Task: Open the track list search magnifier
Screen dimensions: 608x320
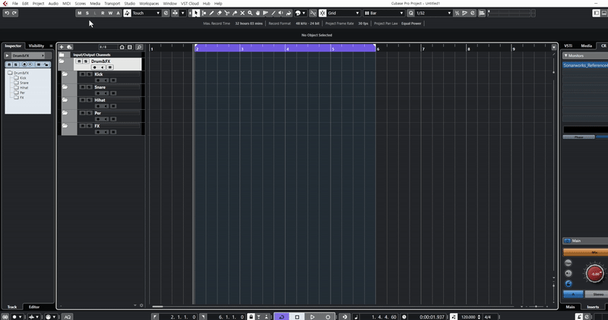Action: (x=139, y=47)
